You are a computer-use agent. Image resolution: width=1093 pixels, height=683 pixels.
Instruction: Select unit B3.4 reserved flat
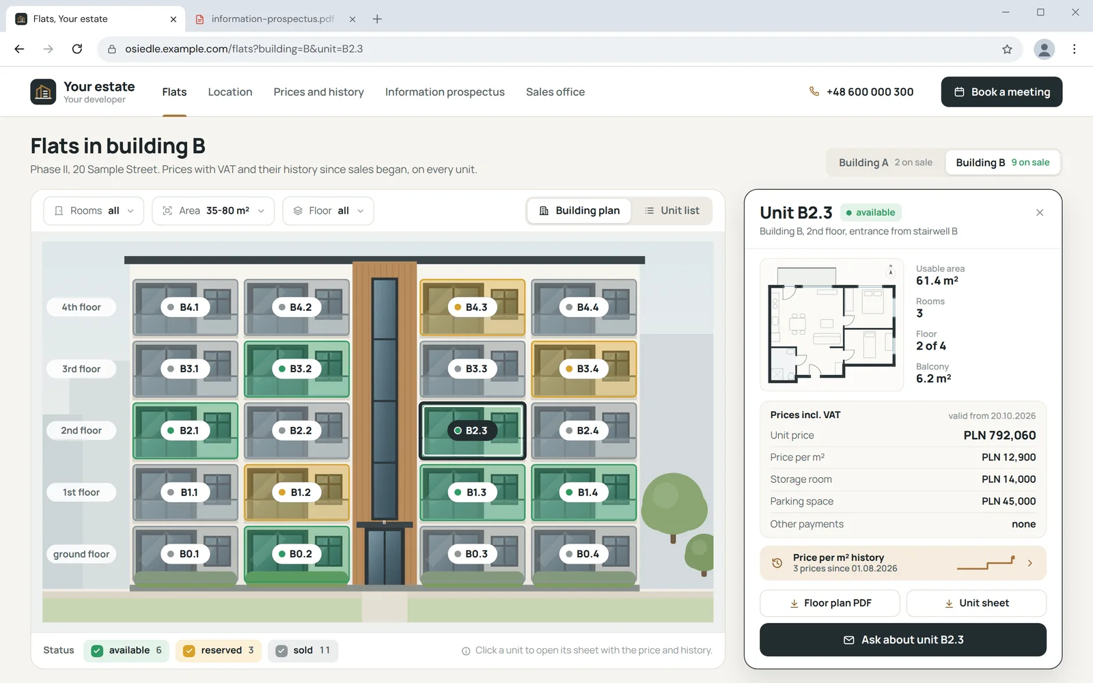(x=583, y=369)
